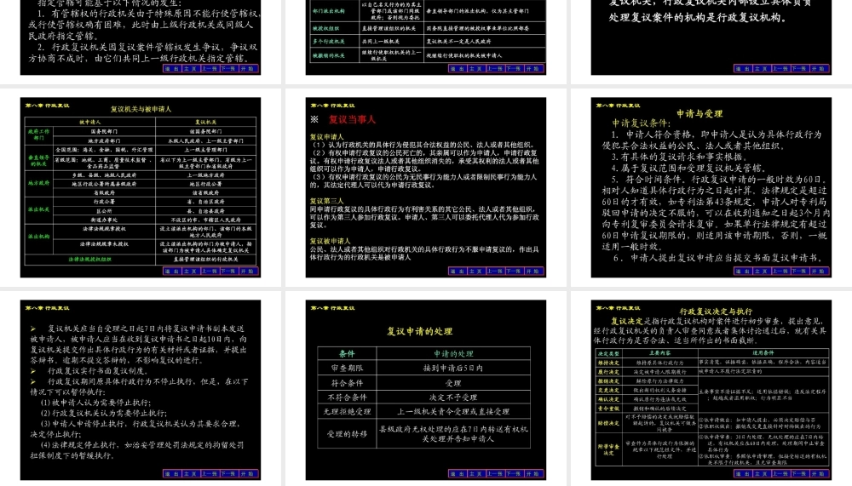
Task: Click 下一张 on the 申请与受理 slide
Action: coord(799,271)
